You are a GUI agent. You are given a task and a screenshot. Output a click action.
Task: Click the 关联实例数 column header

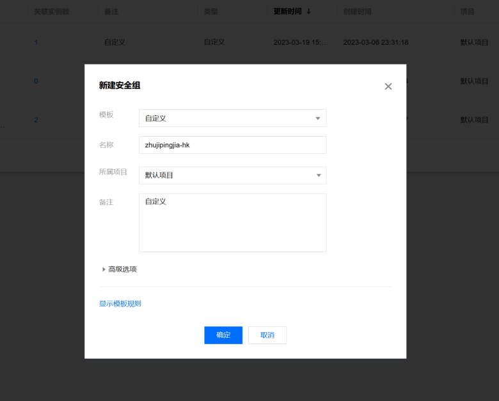click(52, 11)
